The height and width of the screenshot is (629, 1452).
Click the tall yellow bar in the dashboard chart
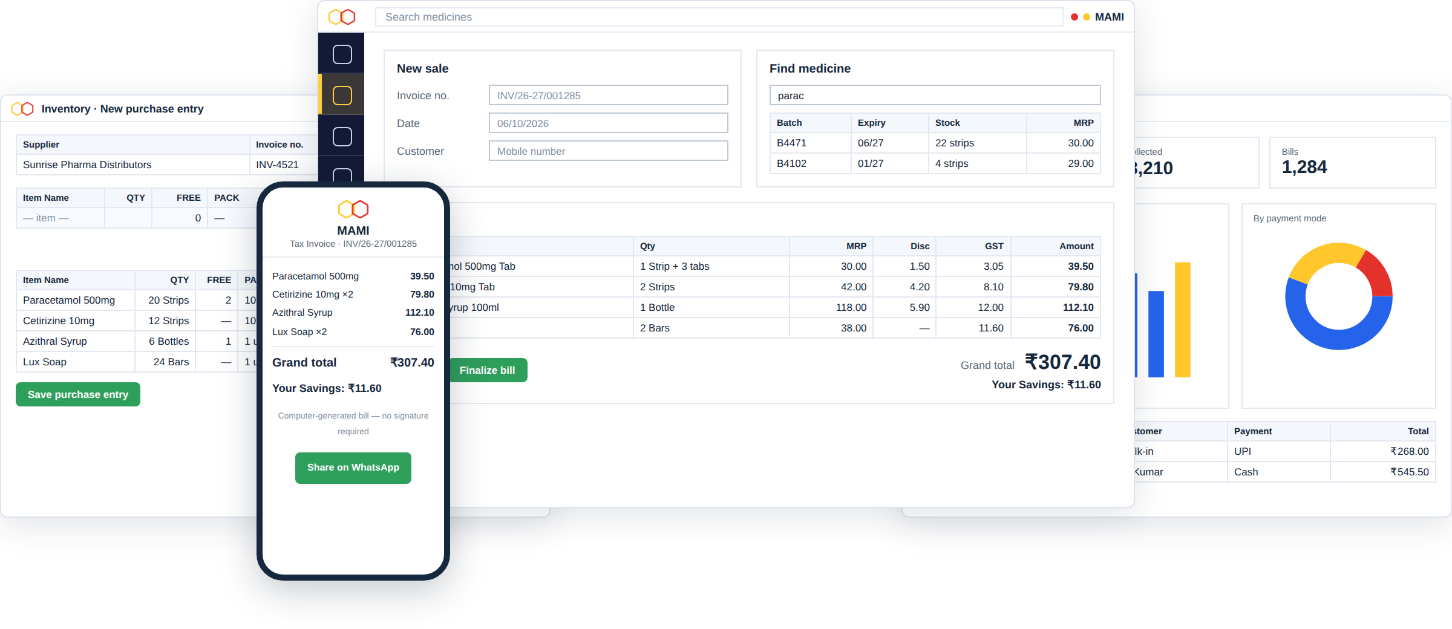click(x=1183, y=320)
